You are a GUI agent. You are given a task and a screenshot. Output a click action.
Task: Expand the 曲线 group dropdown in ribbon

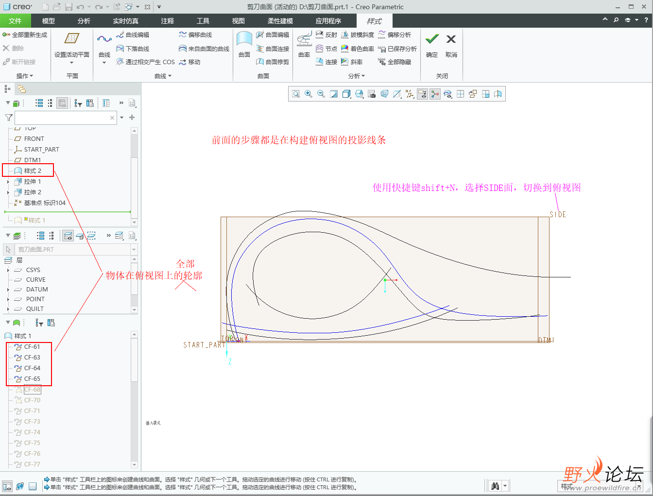tap(163, 76)
